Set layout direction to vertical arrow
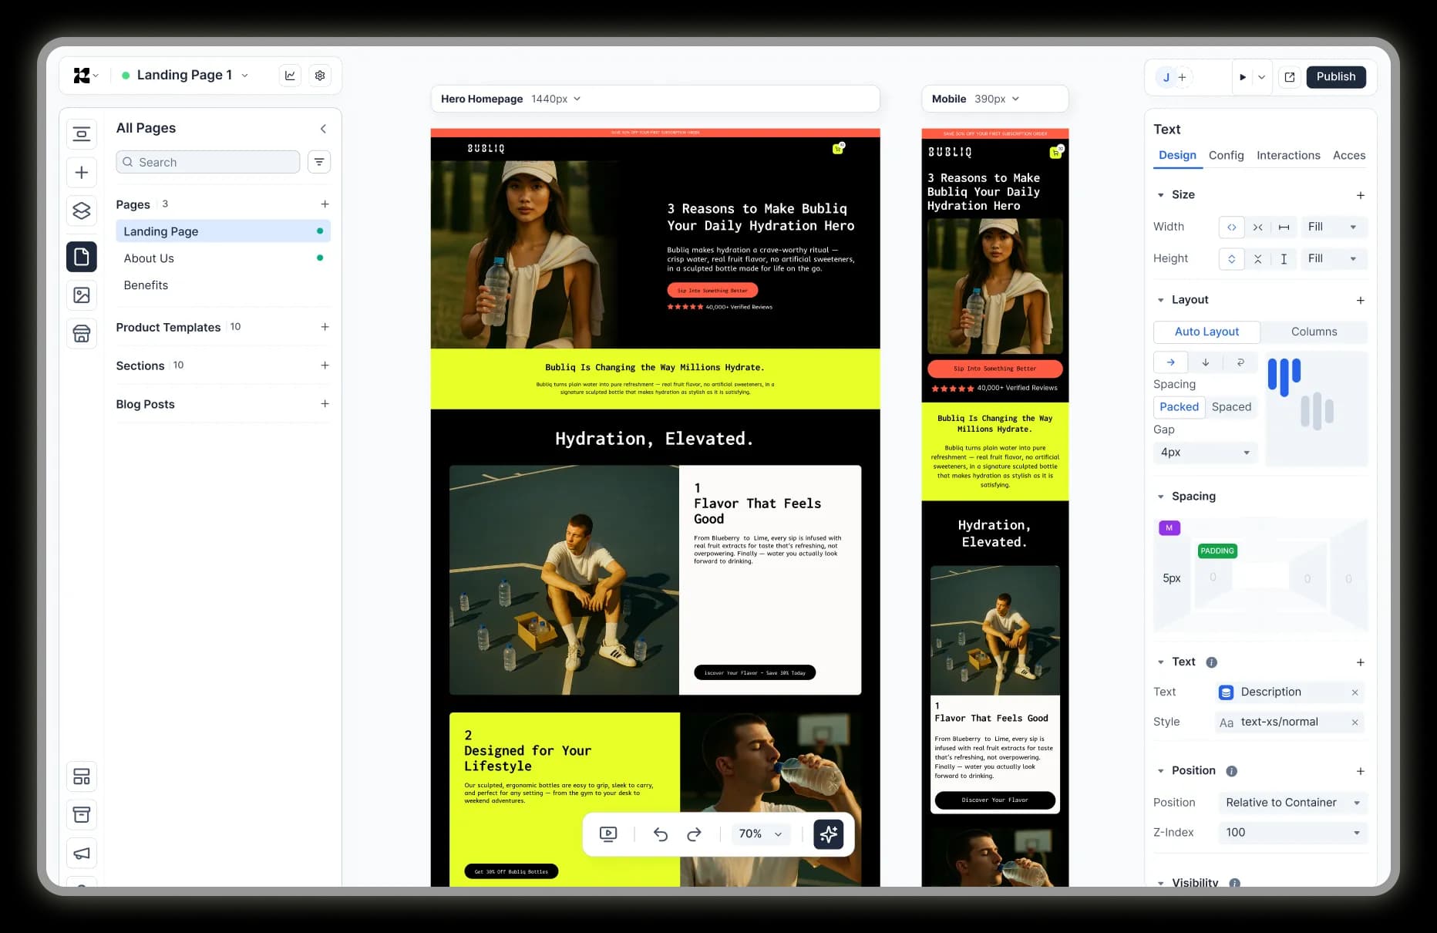Viewport: 1437px width, 933px height. tap(1206, 362)
